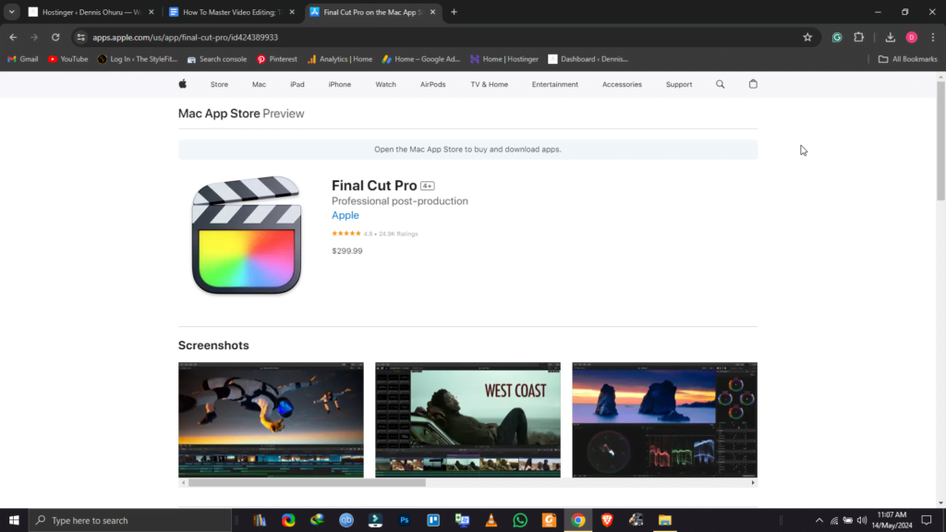Open the Watch menu item
946x532 pixels.
(x=385, y=84)
